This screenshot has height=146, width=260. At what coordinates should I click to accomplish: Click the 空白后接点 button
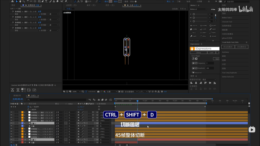(228, 47)
